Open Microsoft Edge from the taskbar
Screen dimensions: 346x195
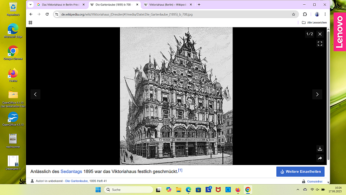tap(188, 190)
